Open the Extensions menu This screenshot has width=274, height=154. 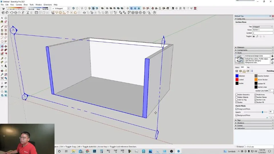click(x=48, y=5)
